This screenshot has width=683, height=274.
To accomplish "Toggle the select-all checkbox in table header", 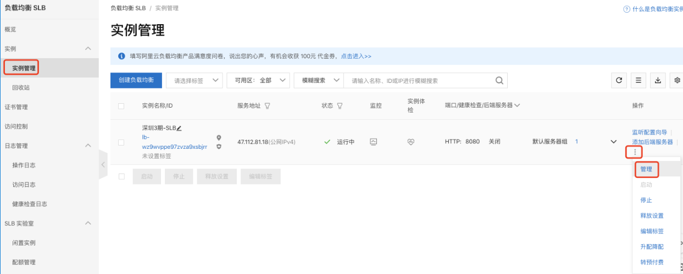I will pyautogui.click(x=121, y=106).
